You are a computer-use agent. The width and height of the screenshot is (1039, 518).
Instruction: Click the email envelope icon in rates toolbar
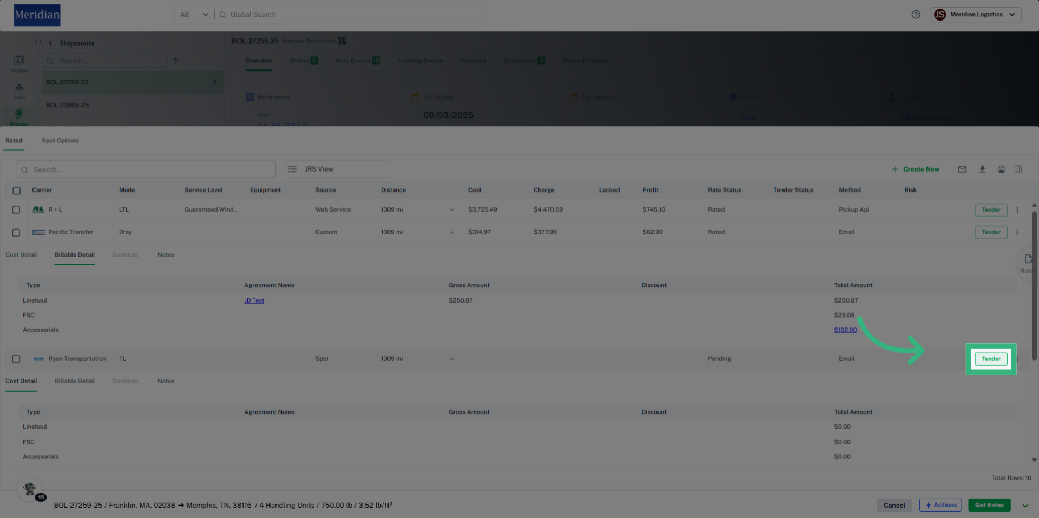point(962,169)
